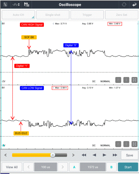Click the -2V scale label on upper channel
Viewport: 139px width, 174px height.
pyautogui.click(x=3, y=81)
